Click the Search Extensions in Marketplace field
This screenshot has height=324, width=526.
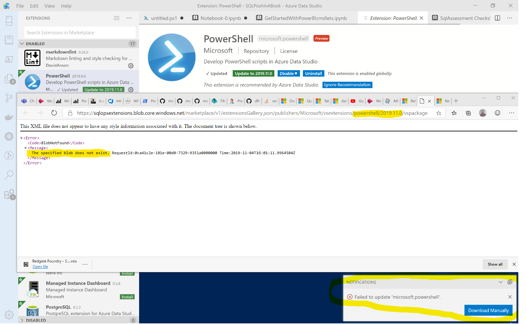pyautogui.click(x=79, y=32)
